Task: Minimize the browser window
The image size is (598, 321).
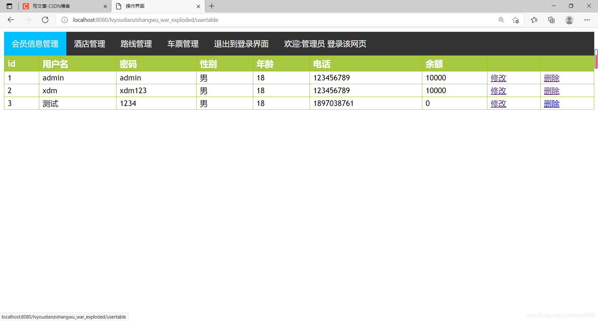Action: [x=553, y=6]
